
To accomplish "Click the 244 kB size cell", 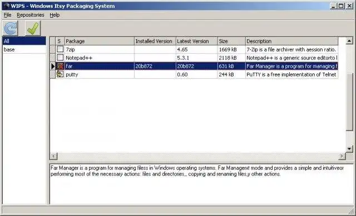I will [231, 74].
